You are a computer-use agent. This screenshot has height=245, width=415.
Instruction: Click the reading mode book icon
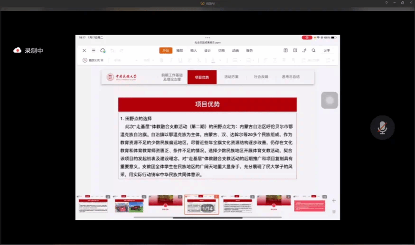[295, 50]
